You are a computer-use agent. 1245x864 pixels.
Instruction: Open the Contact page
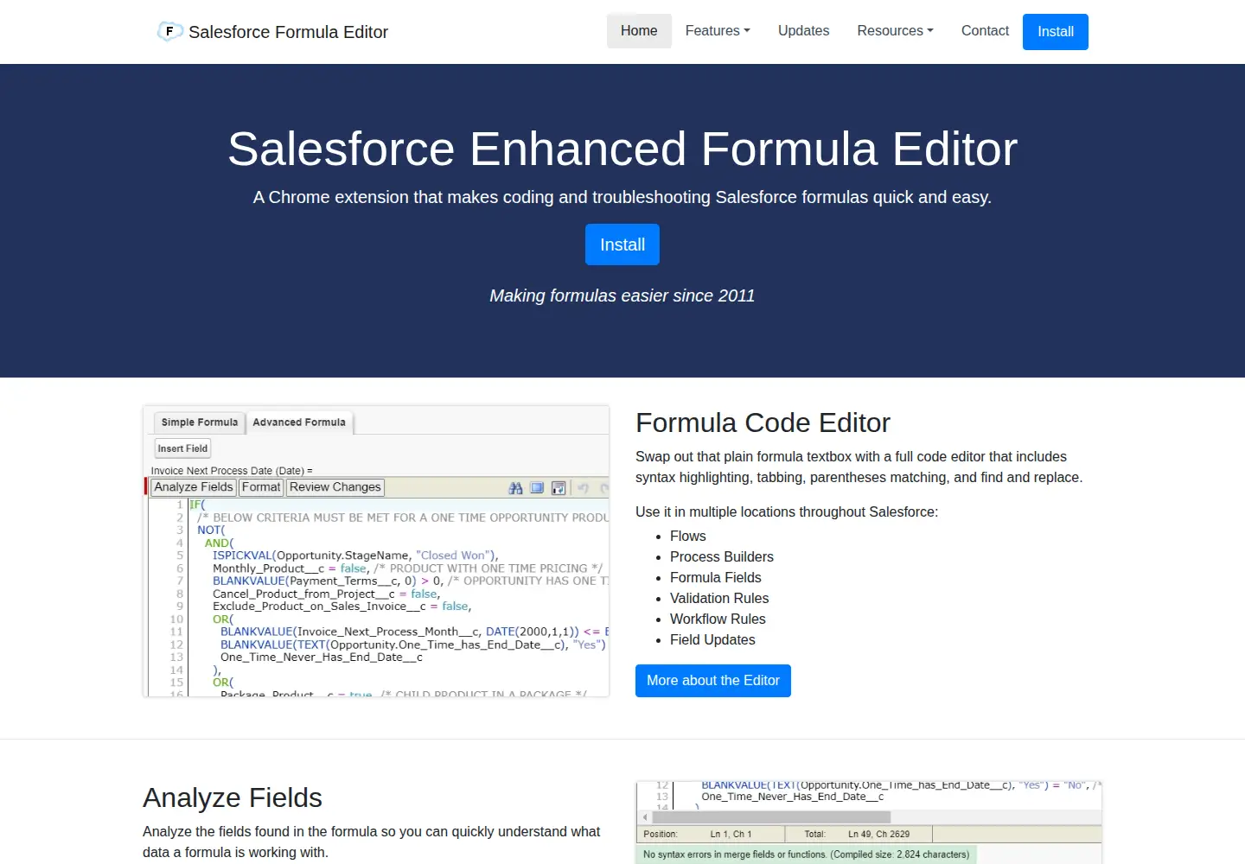985,31
